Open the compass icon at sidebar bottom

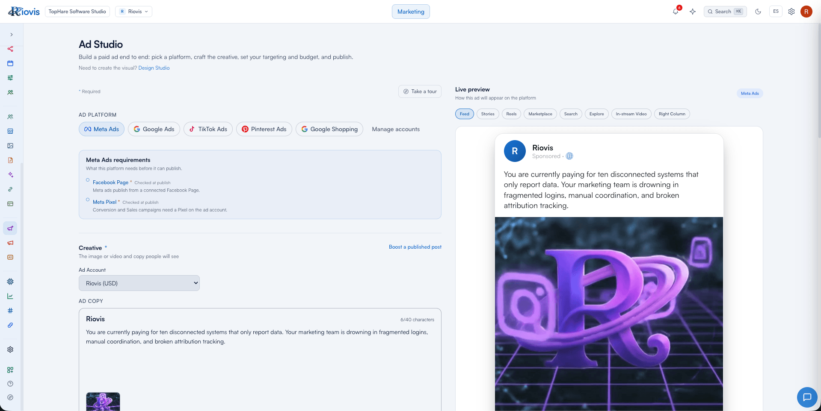10,397
